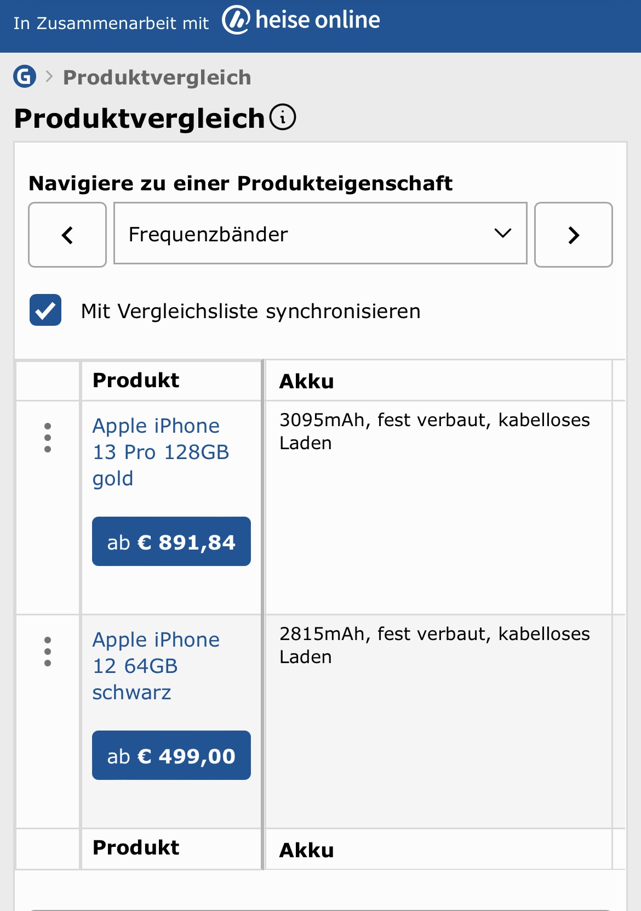This screenshot has height=911, width=641.
Task: Open three-dot menu for iPhone 13 Pro
Action: point(48,438)
